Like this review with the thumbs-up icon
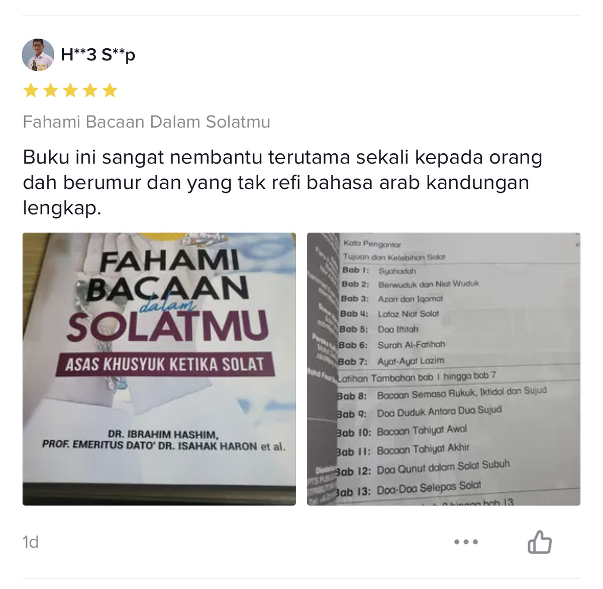 (x=540, y=542)
